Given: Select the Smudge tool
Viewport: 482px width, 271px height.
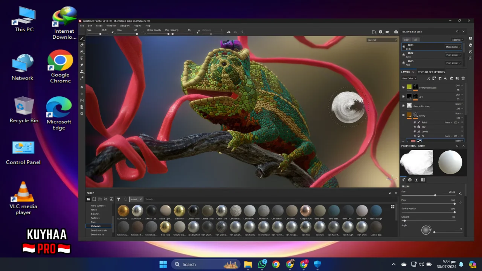Looking at the screenshot, I should [x=82, y=65].
